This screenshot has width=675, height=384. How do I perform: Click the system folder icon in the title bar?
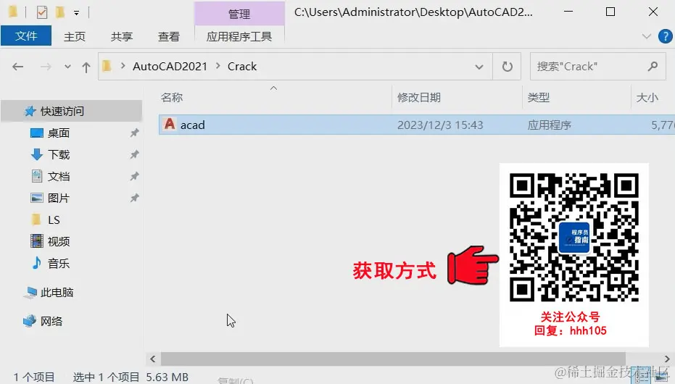(13, 12)
